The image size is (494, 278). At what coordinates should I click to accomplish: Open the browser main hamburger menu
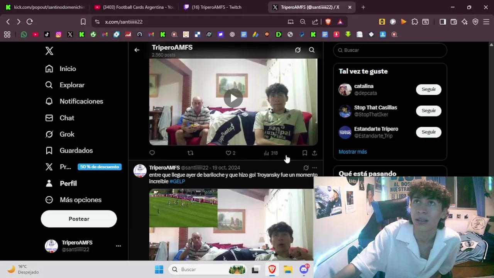[487, 22]
